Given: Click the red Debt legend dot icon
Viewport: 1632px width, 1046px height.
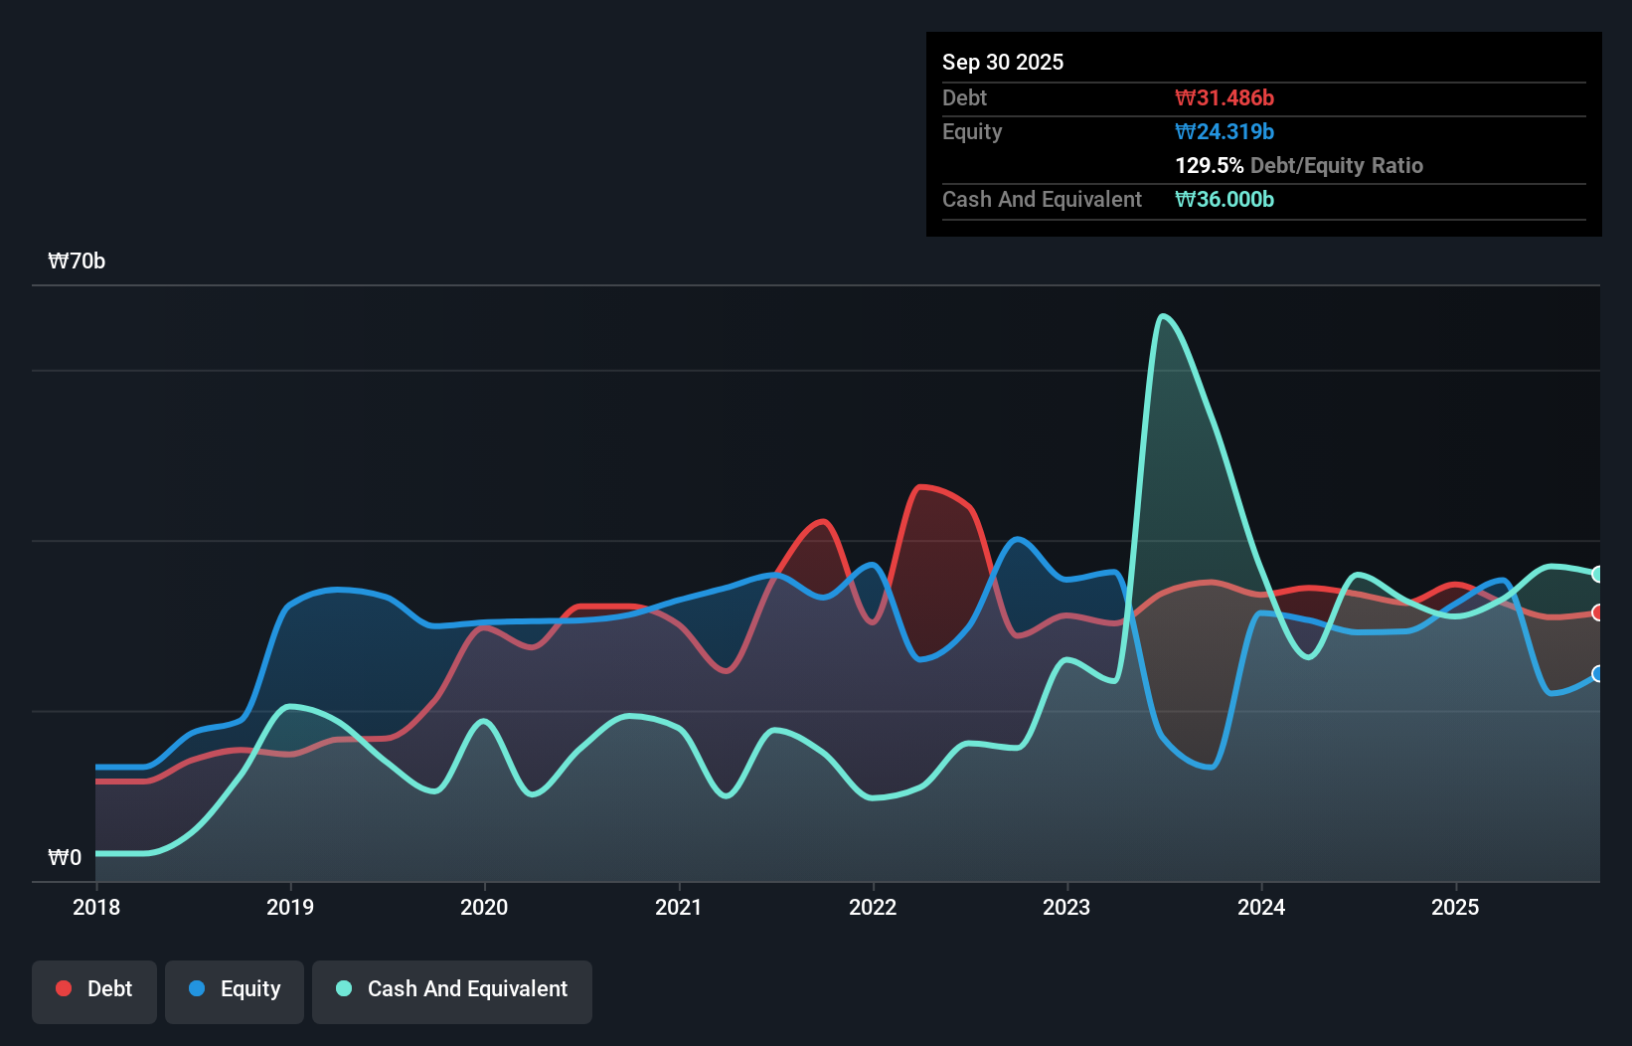Looking at the screenshot, I should pyautogui.click(x=62, y=988).
